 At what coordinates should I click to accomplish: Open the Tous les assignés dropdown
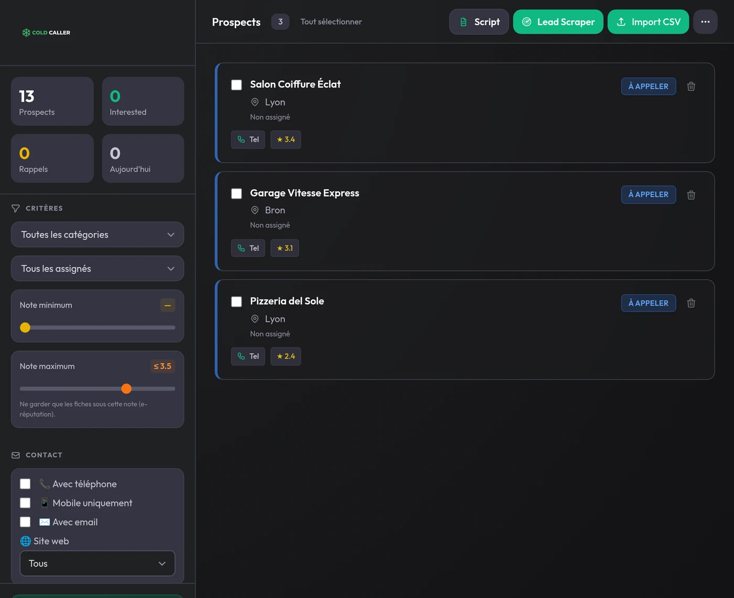98,268
